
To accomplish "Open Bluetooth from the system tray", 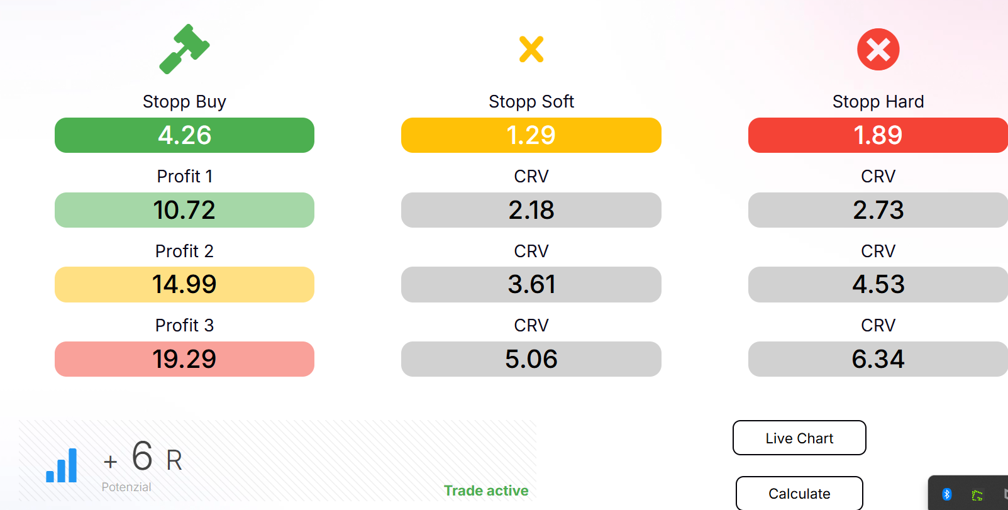I will [946, 494].
